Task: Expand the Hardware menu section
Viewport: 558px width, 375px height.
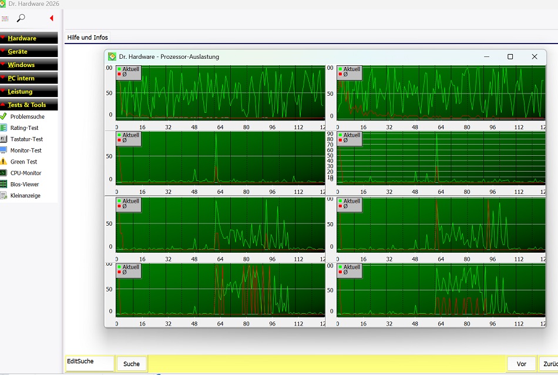Action: pos(29,38)
